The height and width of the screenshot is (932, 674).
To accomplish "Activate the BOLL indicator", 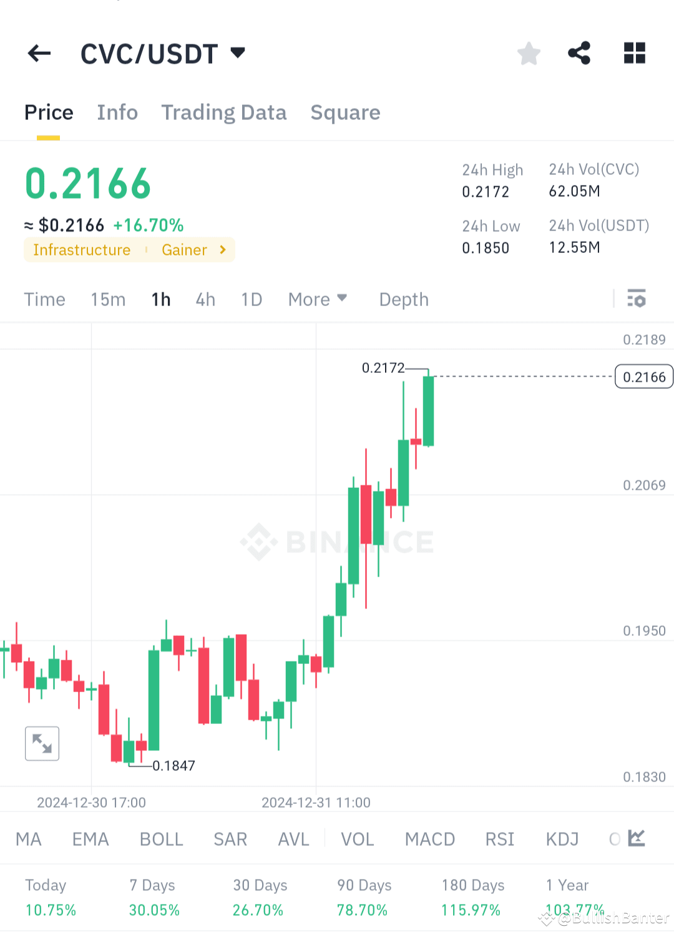I will [161, 839].
